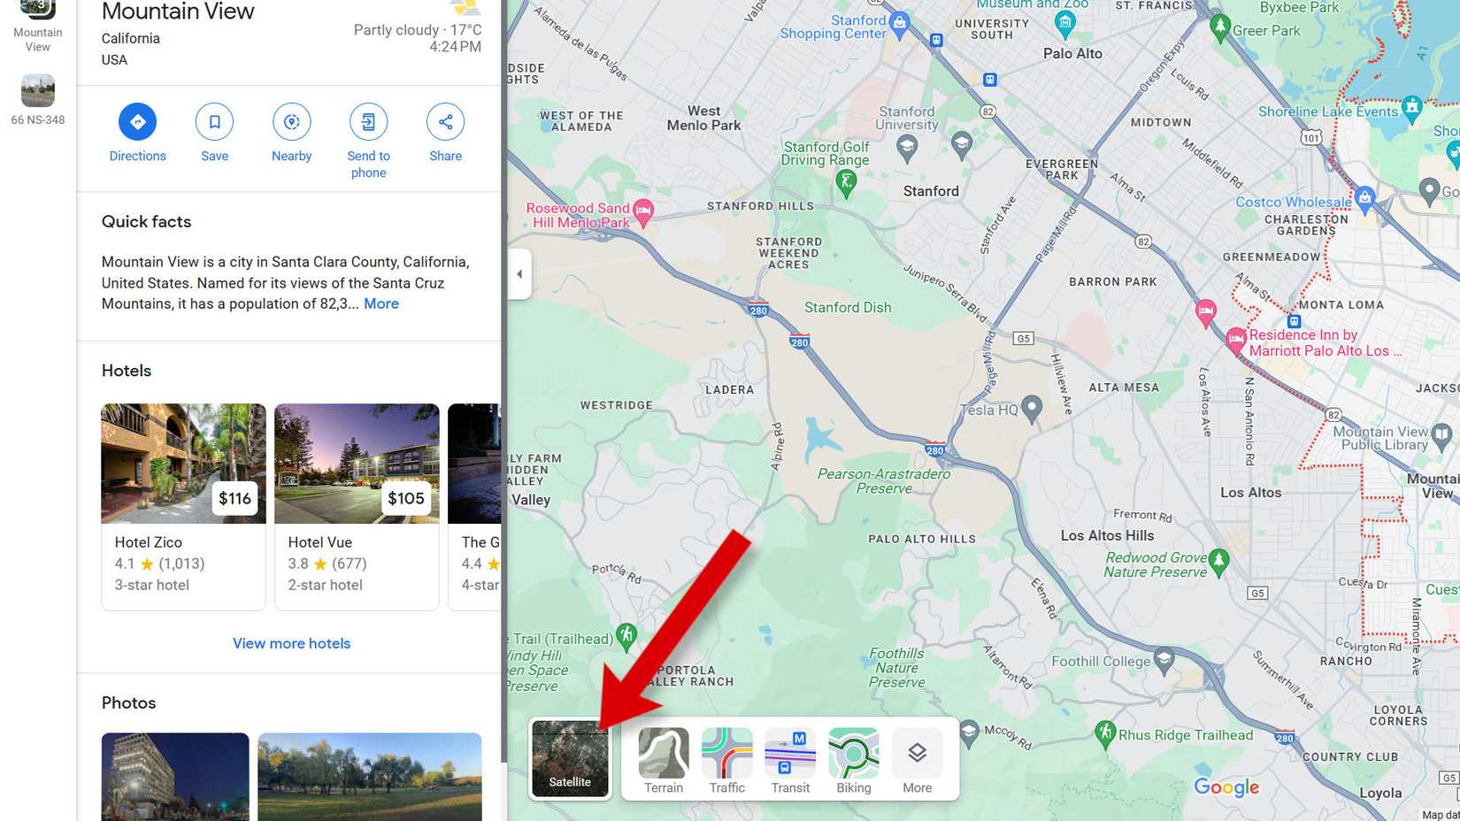Open the Share icon

coord(446,122)
